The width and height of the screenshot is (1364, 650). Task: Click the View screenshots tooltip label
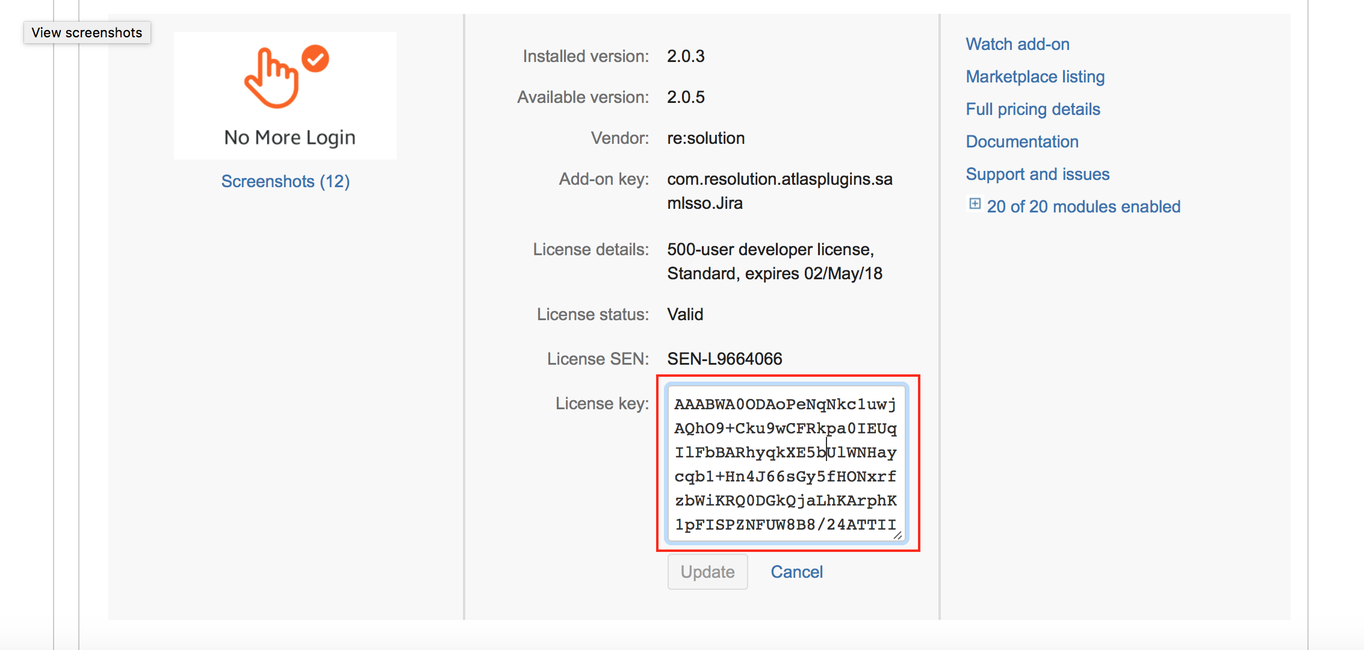pyautogui.click(x=87, y=32)
